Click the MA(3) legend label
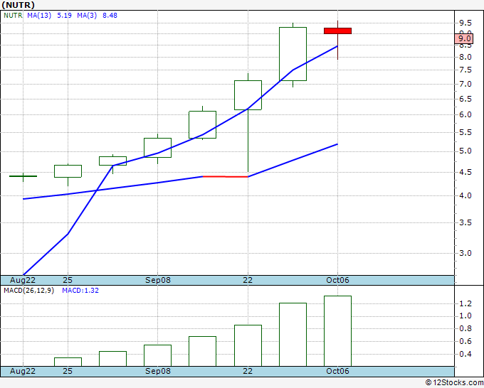Screen dimensions: 484x388 tap(87, 16)
